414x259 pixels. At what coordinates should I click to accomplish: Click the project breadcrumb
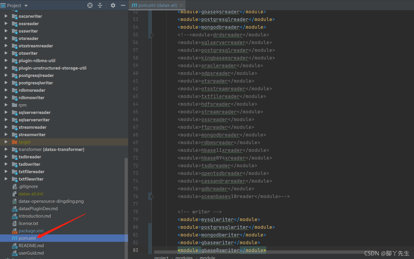click(161, 257)
